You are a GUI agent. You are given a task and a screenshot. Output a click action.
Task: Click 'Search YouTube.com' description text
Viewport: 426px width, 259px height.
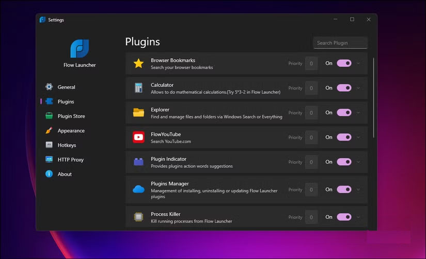click(171, 142)
